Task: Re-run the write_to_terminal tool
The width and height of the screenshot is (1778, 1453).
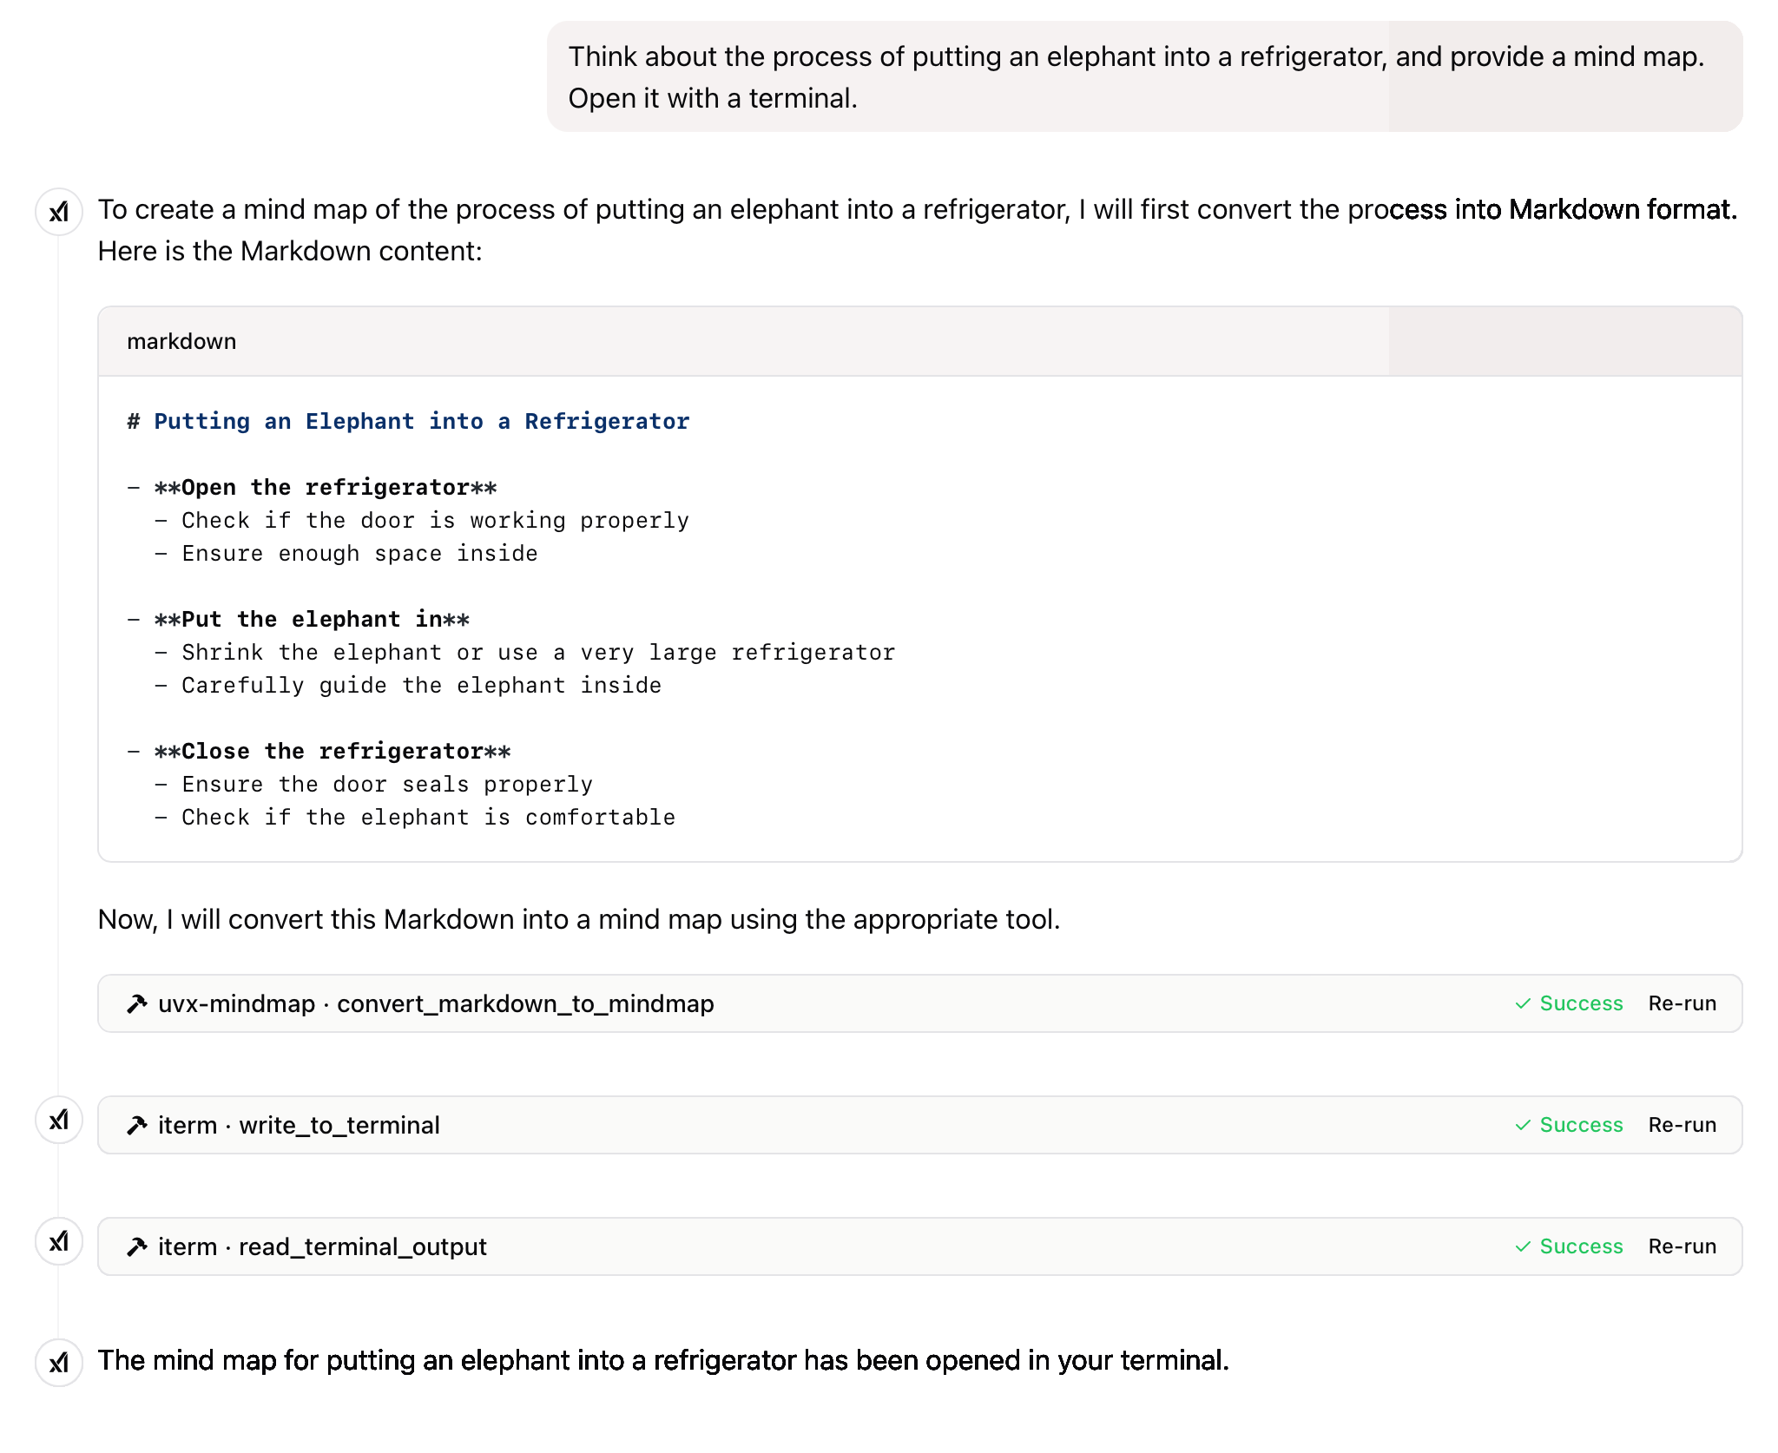Action: pos(1682,1125)
